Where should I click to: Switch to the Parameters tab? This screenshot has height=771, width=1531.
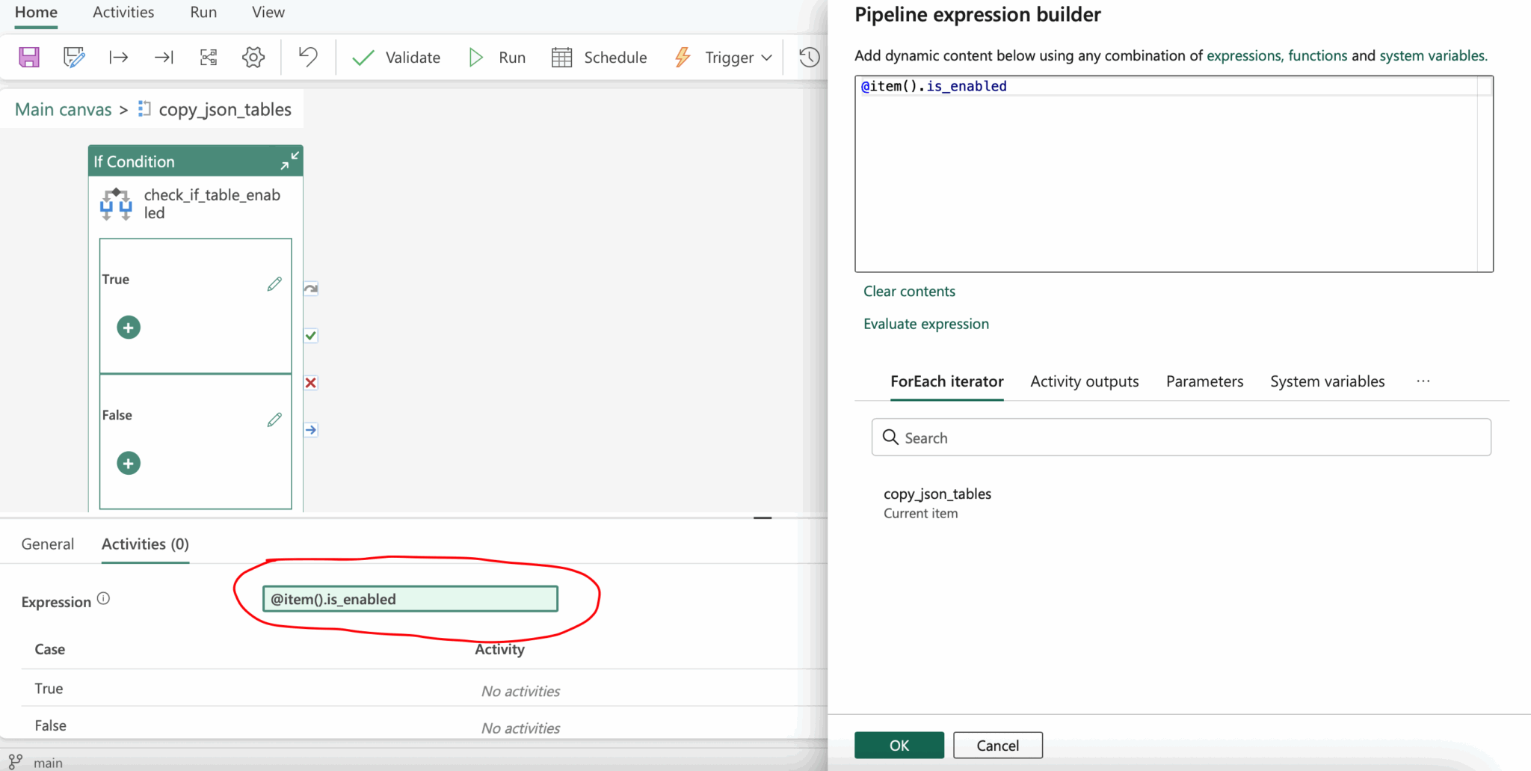click(1205, 381)
